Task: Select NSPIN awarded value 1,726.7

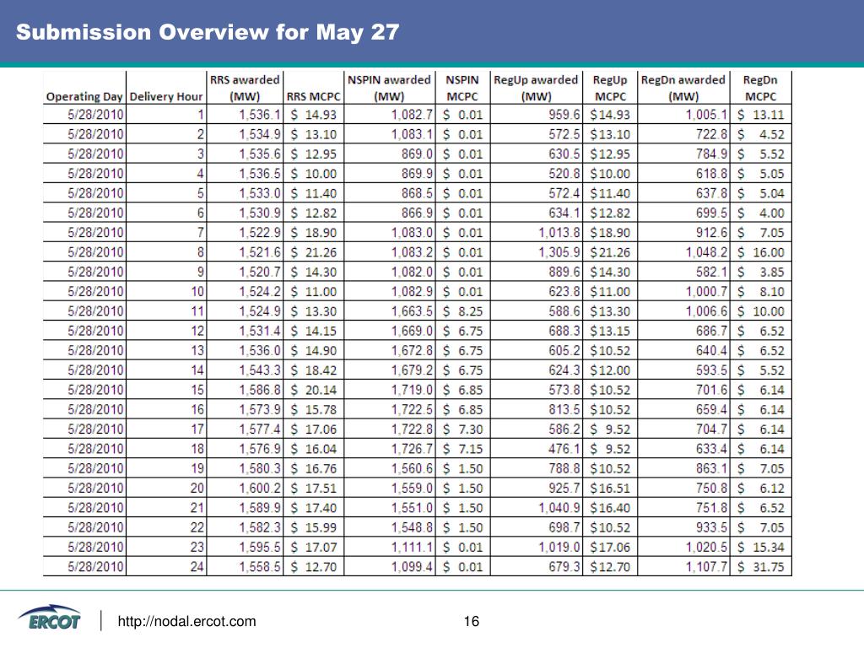Action: pyautogui.click(x=412, y=449)
